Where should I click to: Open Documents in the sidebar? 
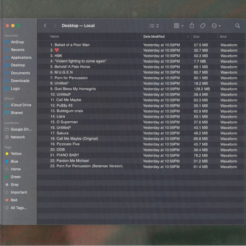pyautogui.click(x=18, y=73)
